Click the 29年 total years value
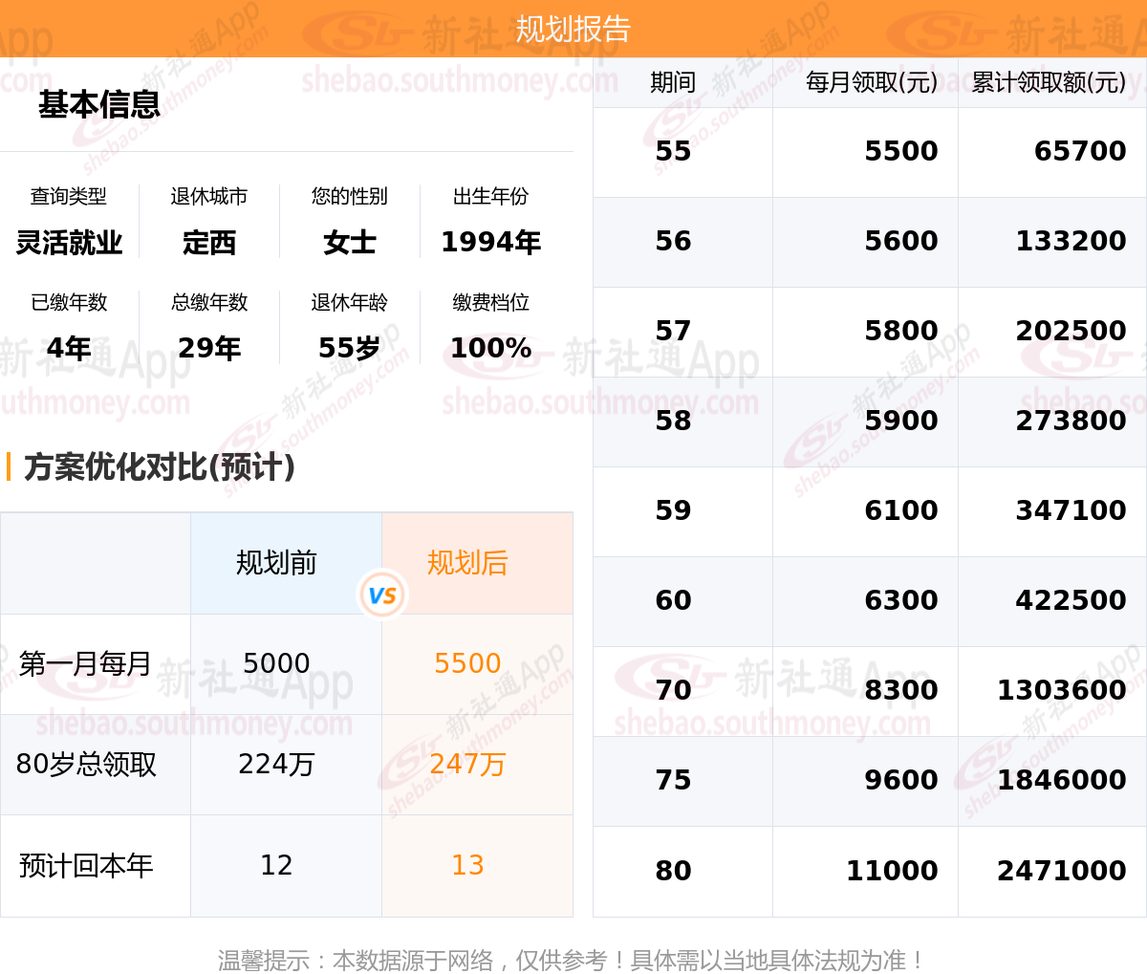Viewport: 1147px width, 974px height. coord(209,348)
